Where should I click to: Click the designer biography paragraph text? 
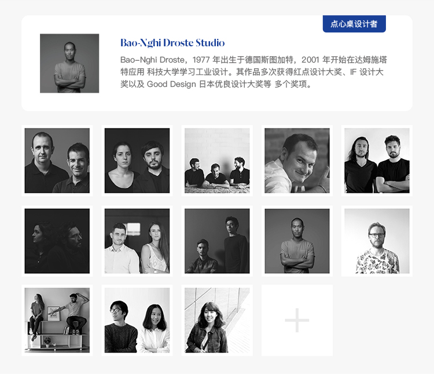pos(253,72)
